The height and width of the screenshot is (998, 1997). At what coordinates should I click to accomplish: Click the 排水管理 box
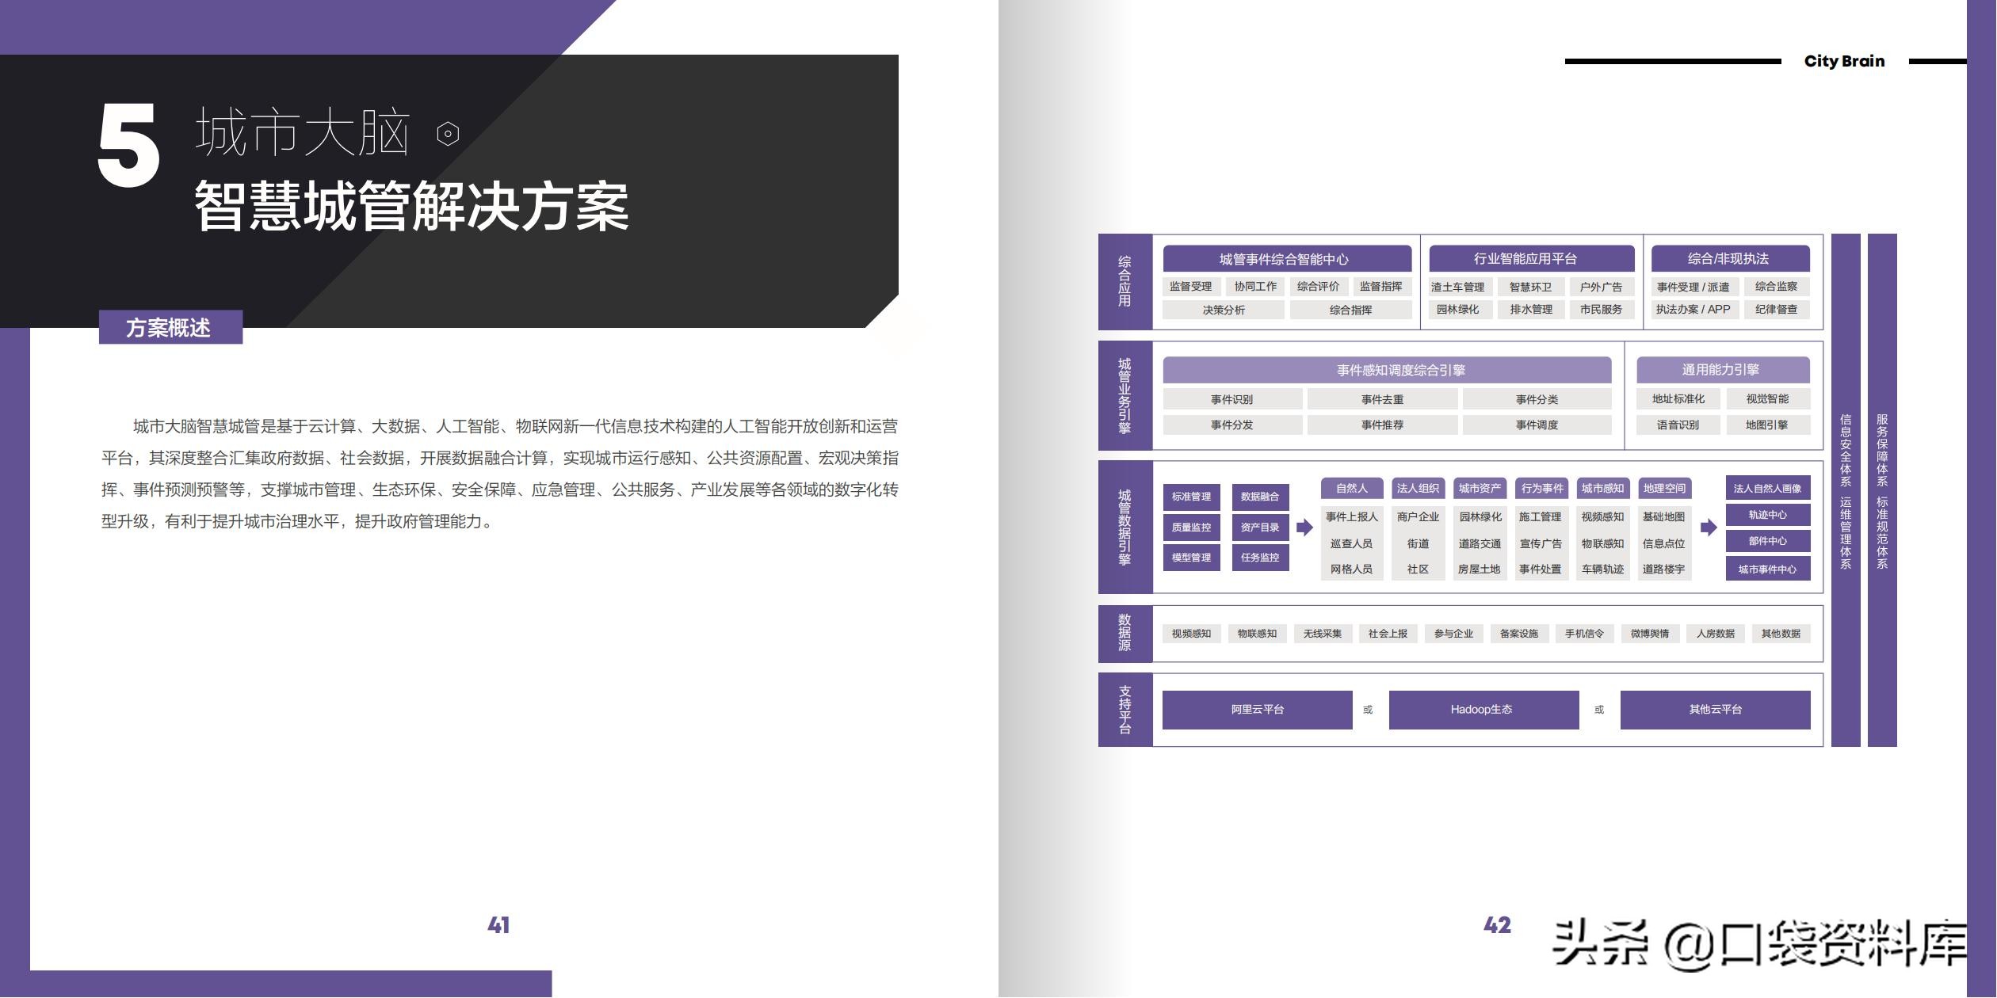click(x=1531, y=310)
